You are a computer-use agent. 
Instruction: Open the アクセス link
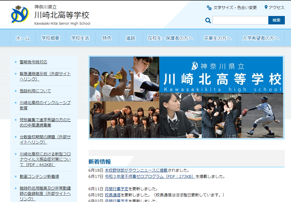(276, 7)
